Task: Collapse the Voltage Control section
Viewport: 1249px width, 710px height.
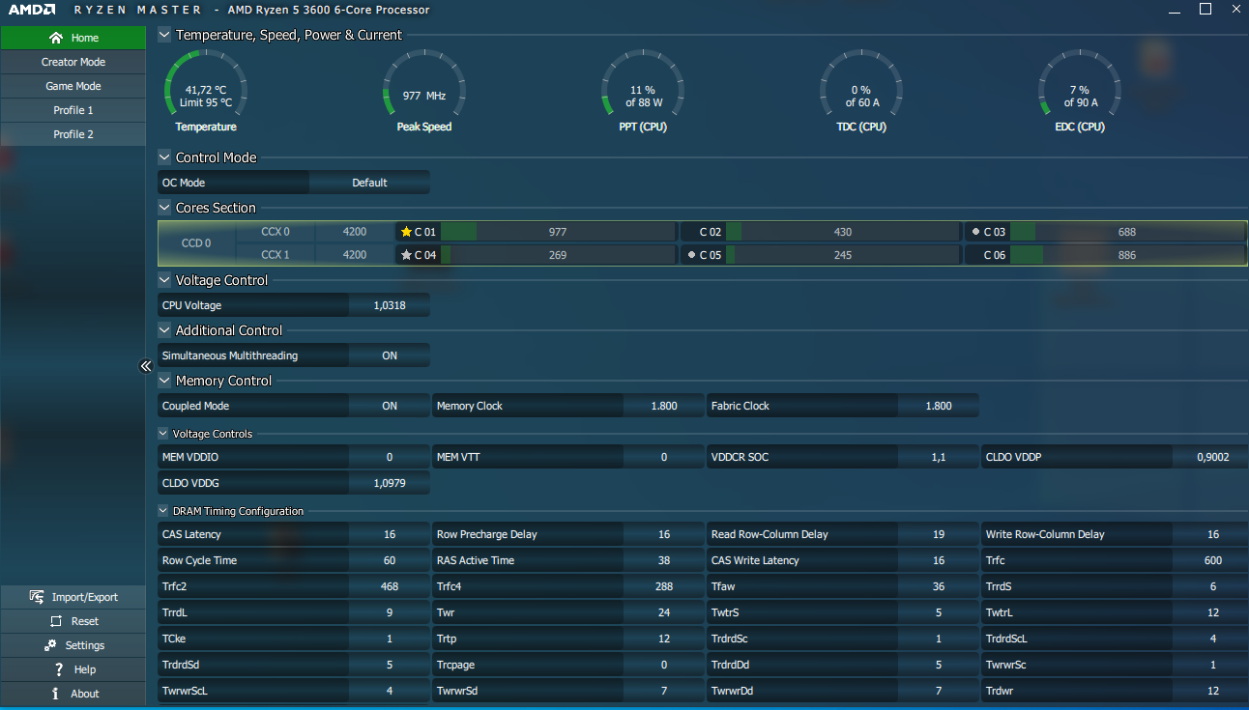Action: [164, 280]
